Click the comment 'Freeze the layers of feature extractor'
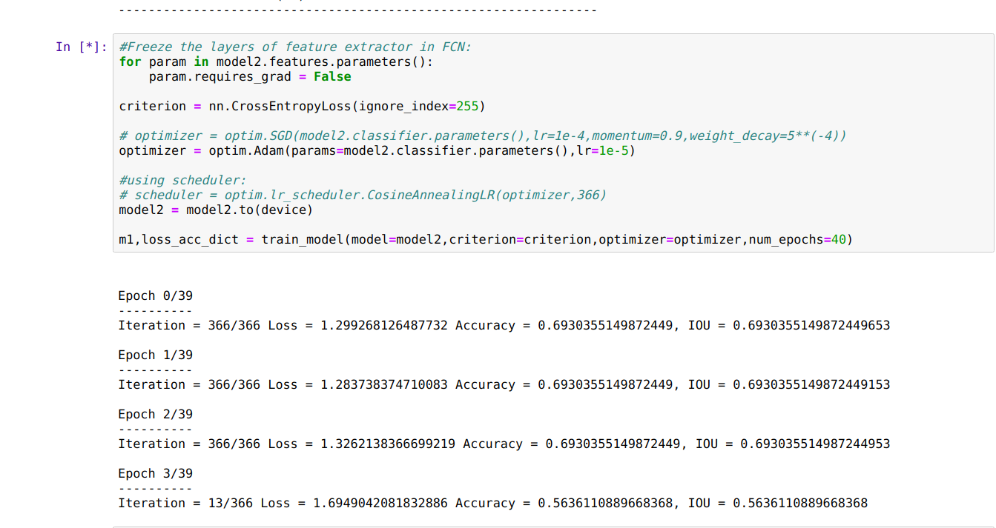 (295, 47)
